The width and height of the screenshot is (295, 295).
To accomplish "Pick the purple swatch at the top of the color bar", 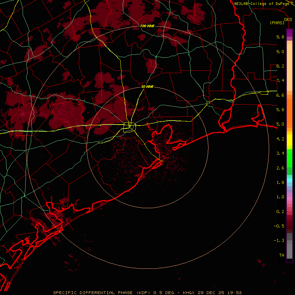I will (x=289, y=33).
